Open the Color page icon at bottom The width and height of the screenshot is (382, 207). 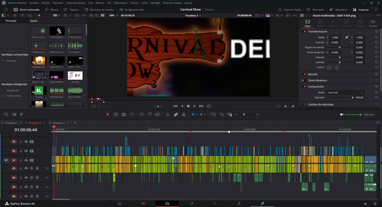click(215, 204)
